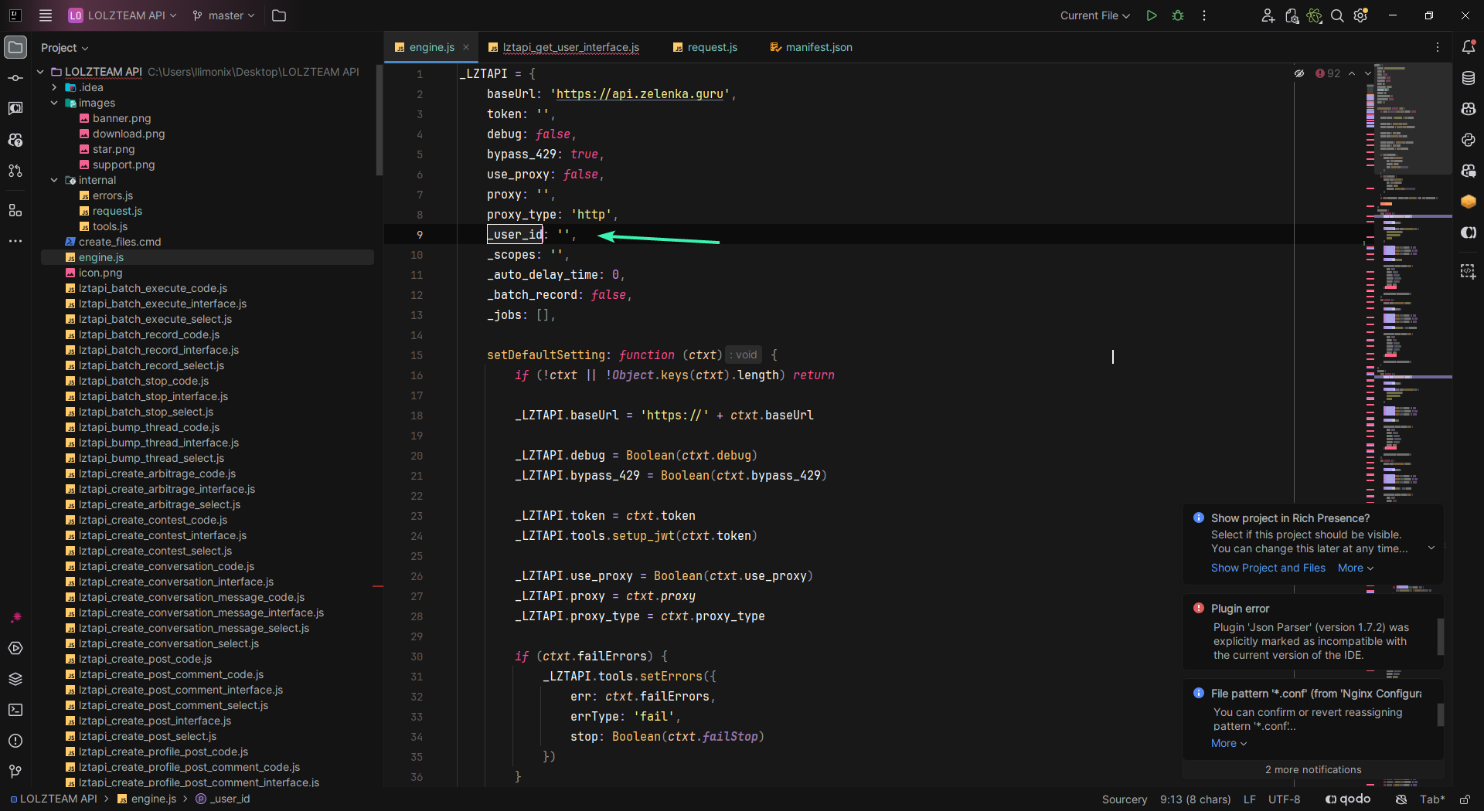Open the master branch dropdown
This screenshot has height=811, width=1484.
coord(224,15)
